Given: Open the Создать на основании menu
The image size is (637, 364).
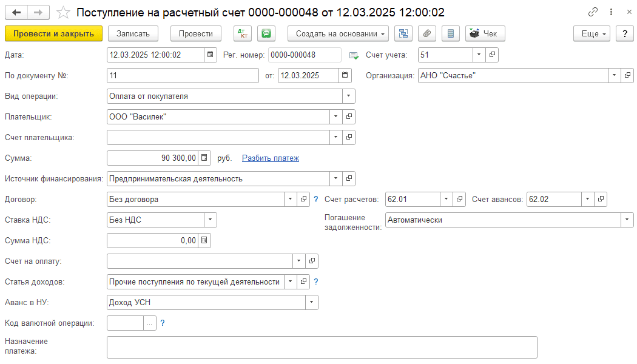Looking at the screenshot, I should pyautogui.click(x=338, y=34).
